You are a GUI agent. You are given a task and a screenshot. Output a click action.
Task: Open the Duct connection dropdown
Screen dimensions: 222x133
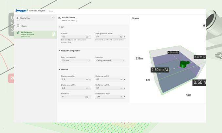pos(76,60)
